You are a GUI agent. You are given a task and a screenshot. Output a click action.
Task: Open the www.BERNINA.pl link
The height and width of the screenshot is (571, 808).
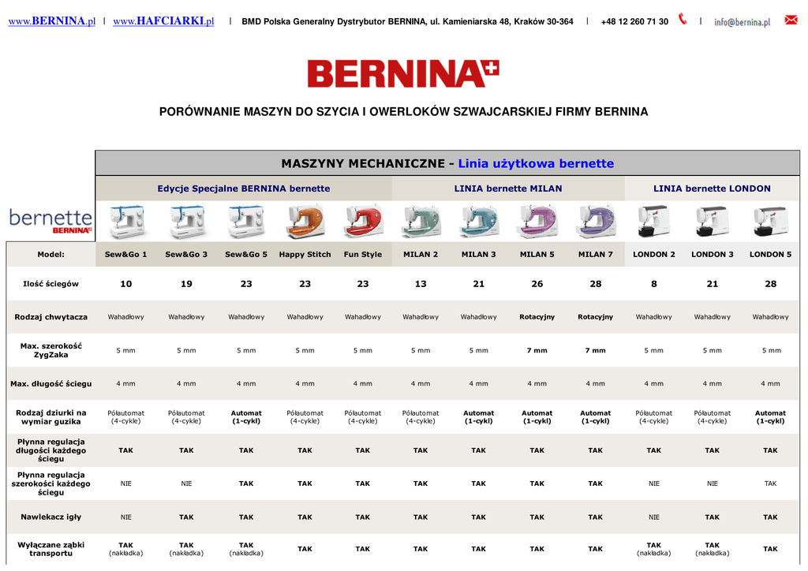[x=51, y=21]
